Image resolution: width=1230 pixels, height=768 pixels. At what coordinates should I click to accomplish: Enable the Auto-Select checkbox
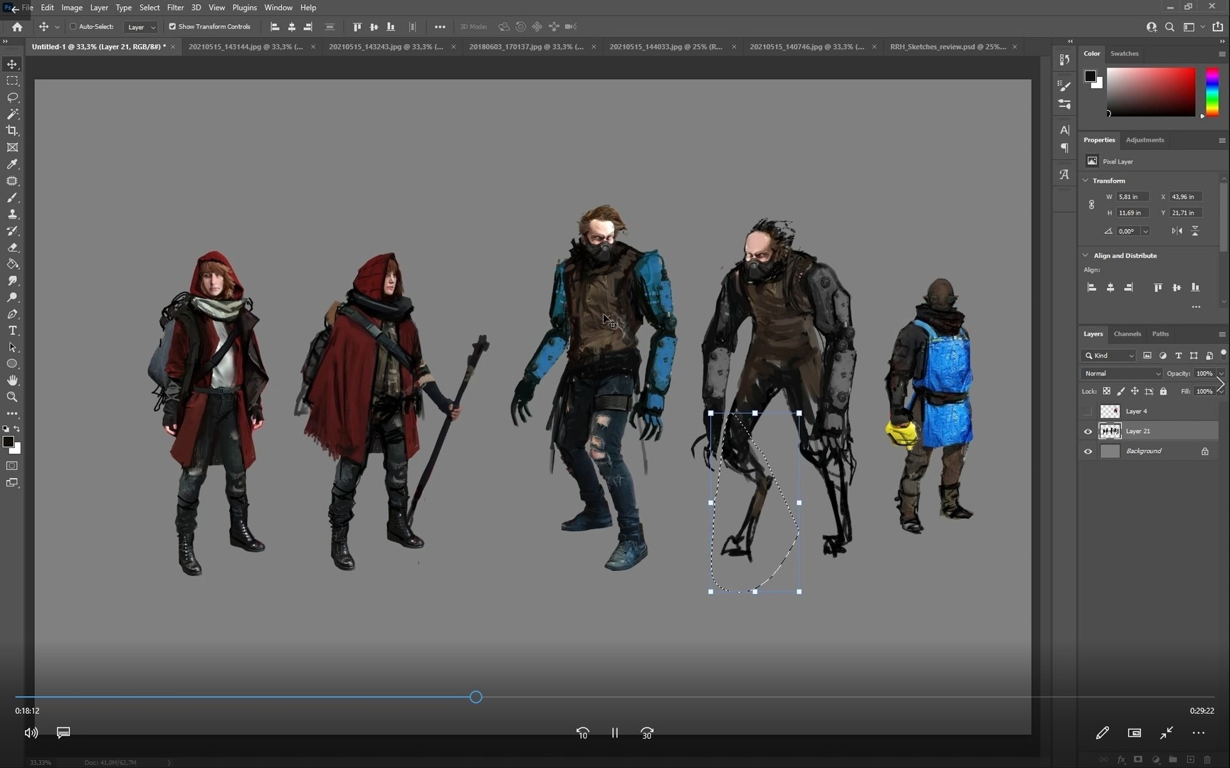[73, 27]
